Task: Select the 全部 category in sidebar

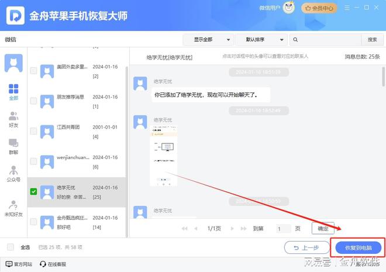Action: 13,92
